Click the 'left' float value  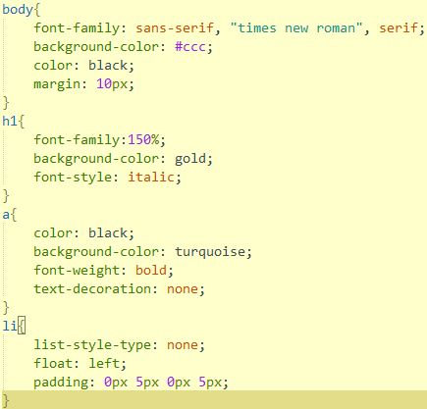click(x=104, y=364)
